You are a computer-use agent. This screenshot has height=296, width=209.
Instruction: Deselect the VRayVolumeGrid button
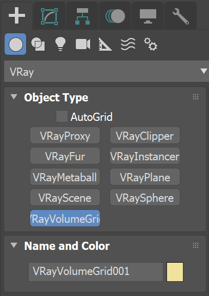65,218
